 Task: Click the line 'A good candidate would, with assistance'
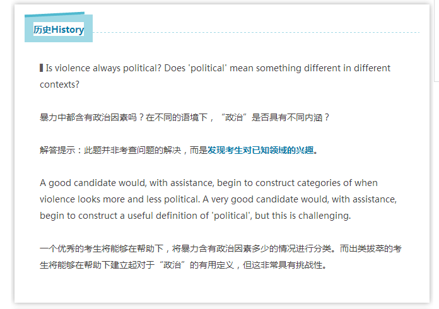[209, 183]
